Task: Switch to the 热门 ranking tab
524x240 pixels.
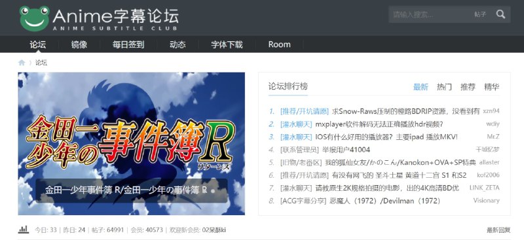Action: (444, 87)
